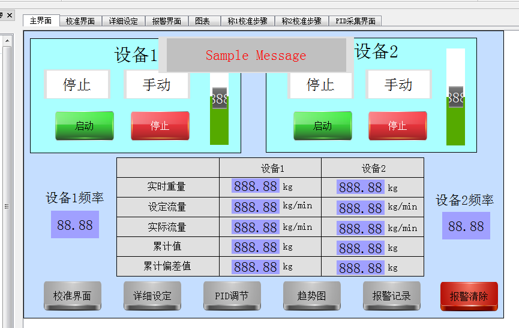
Task: Click 设备2 实际流量 value field
Action: (361, 228)
